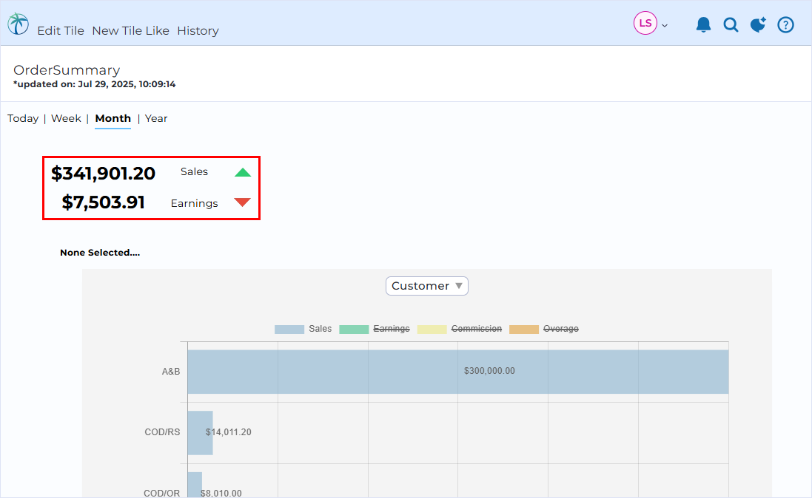Open the Edit Tile menu
This screenshot has width=812, height=498.
pos(61,30)
